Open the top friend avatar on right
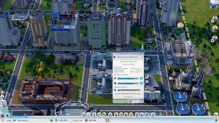The width and height of the screenshot is (219, 123). pyautogui.click(x=215, y=18)
